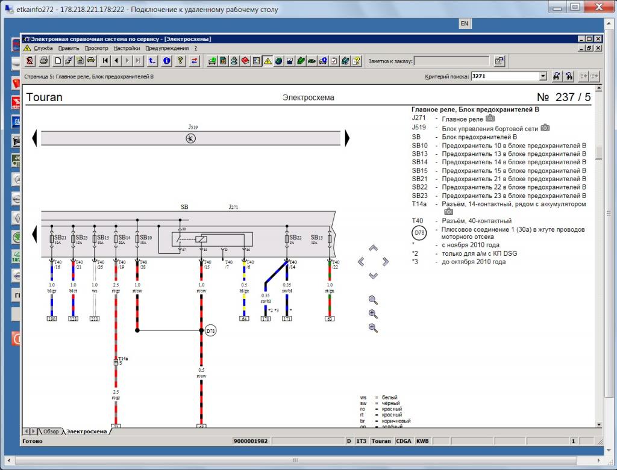Viewport: 617px width, 470px height.
Task: Switch to the Обзор tab
Action: coord(51,431)
